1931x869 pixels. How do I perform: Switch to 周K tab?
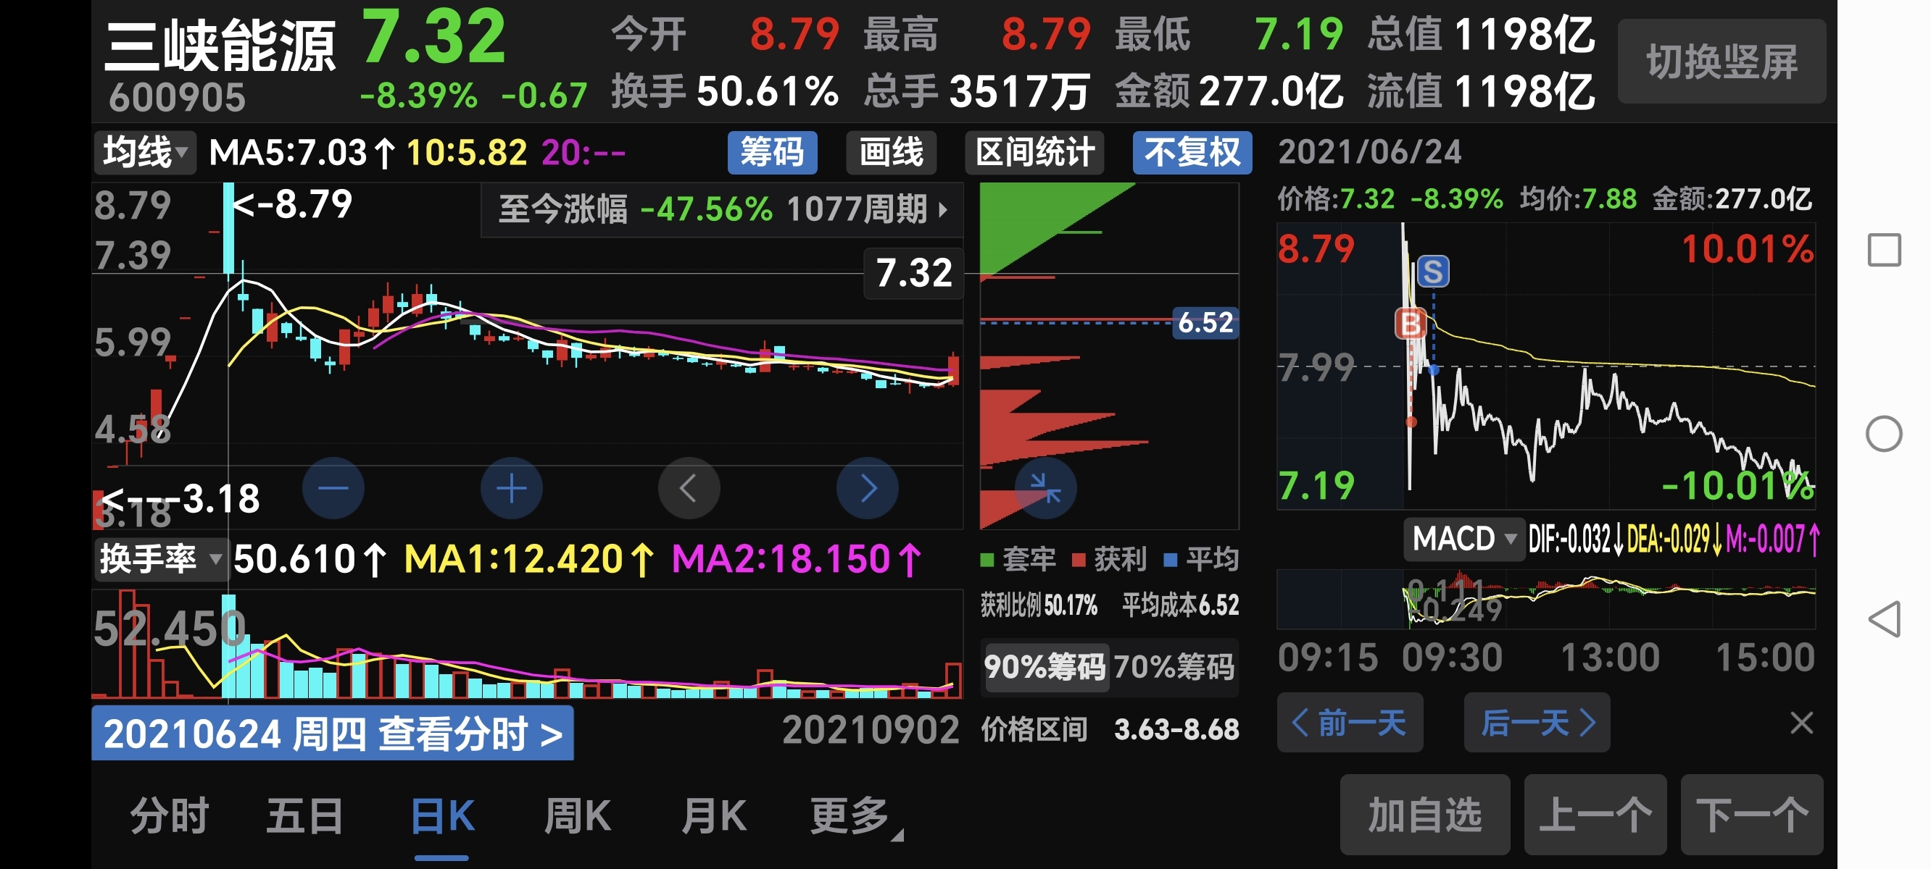coord(577,816)
